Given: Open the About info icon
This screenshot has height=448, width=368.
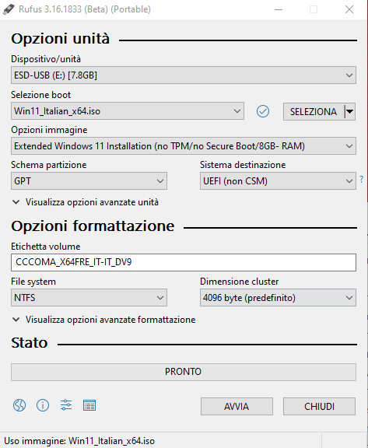Looking at the screenshot, I should [x=43, y=405].
